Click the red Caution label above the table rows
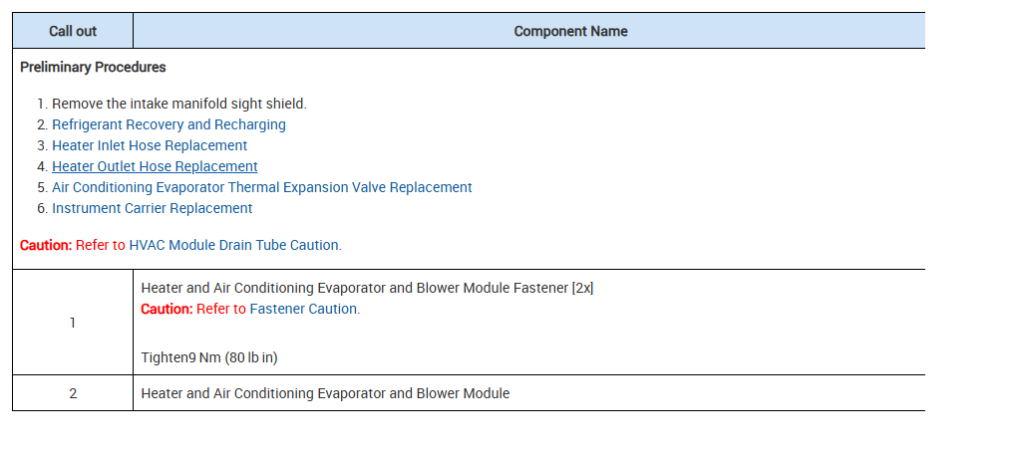The width and height of the screenshot is (1010, 454). point(45,245)
